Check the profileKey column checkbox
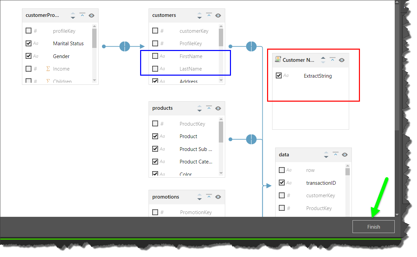This screenshot has width=417, height=257. [29, 31]
